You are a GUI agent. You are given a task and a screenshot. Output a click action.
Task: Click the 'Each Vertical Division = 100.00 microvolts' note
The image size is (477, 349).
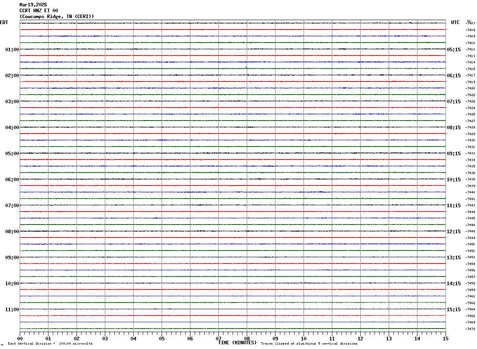[x=50, y=344]
